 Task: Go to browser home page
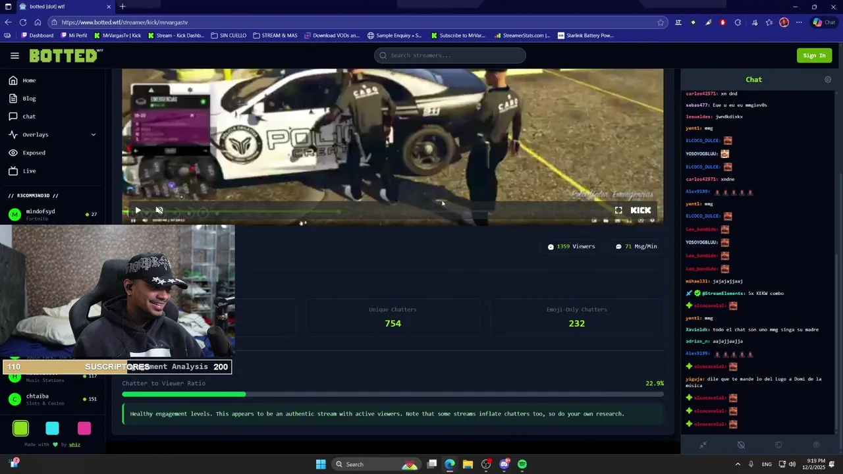38,22
